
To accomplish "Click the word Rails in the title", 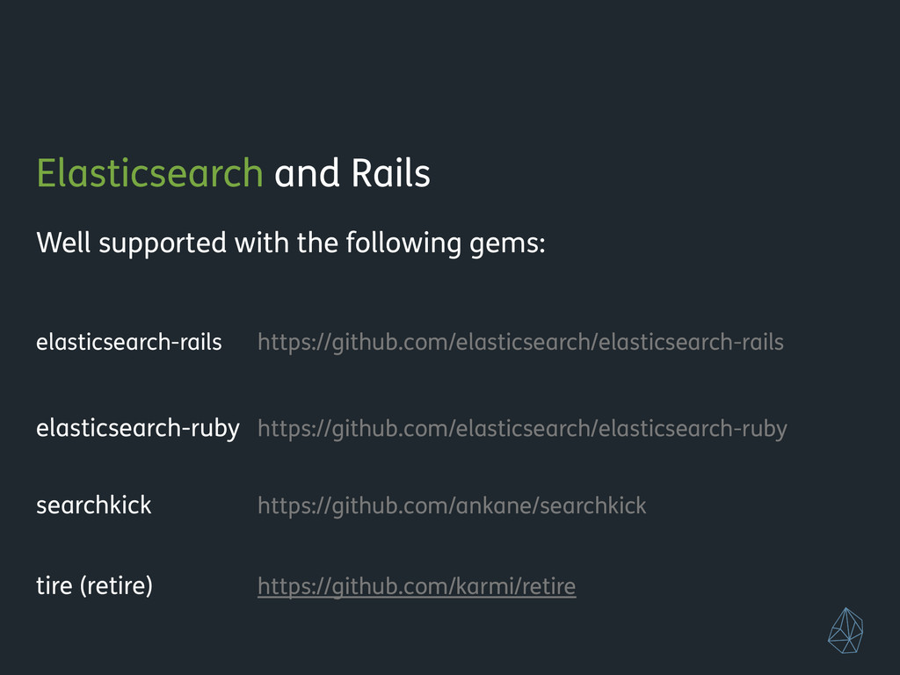I will 390,173.
